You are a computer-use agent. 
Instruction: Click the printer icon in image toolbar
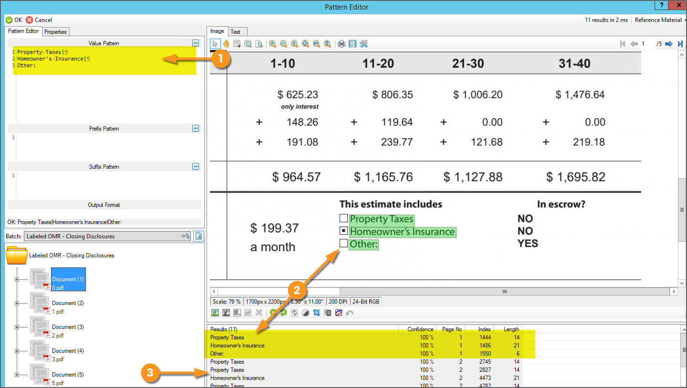342,44
